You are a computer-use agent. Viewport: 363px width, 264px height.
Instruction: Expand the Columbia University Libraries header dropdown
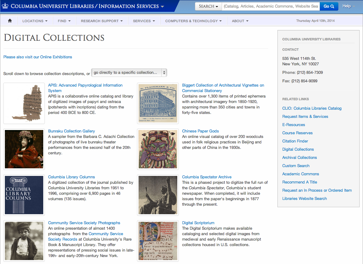(162, 6)
